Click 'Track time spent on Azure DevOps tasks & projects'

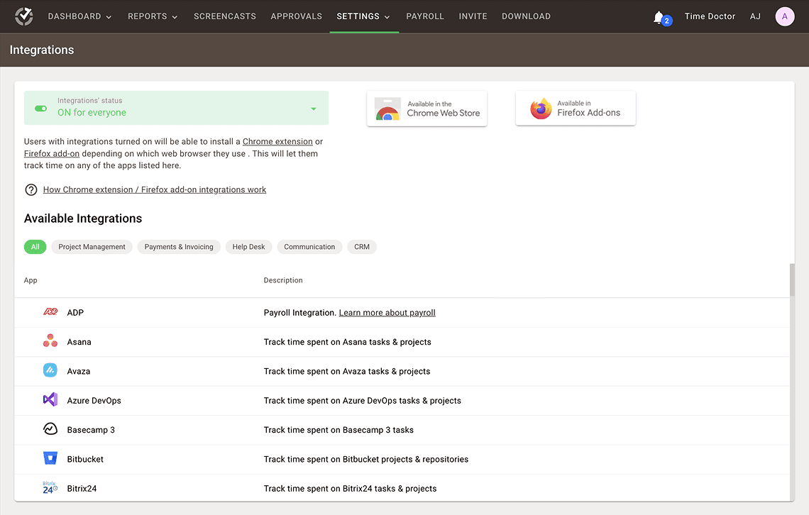(x=362, y=401)
